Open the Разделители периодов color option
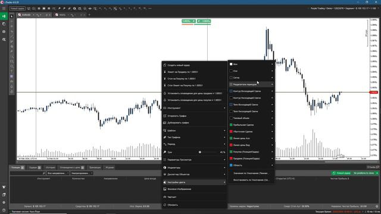 [x=251, y=84]
